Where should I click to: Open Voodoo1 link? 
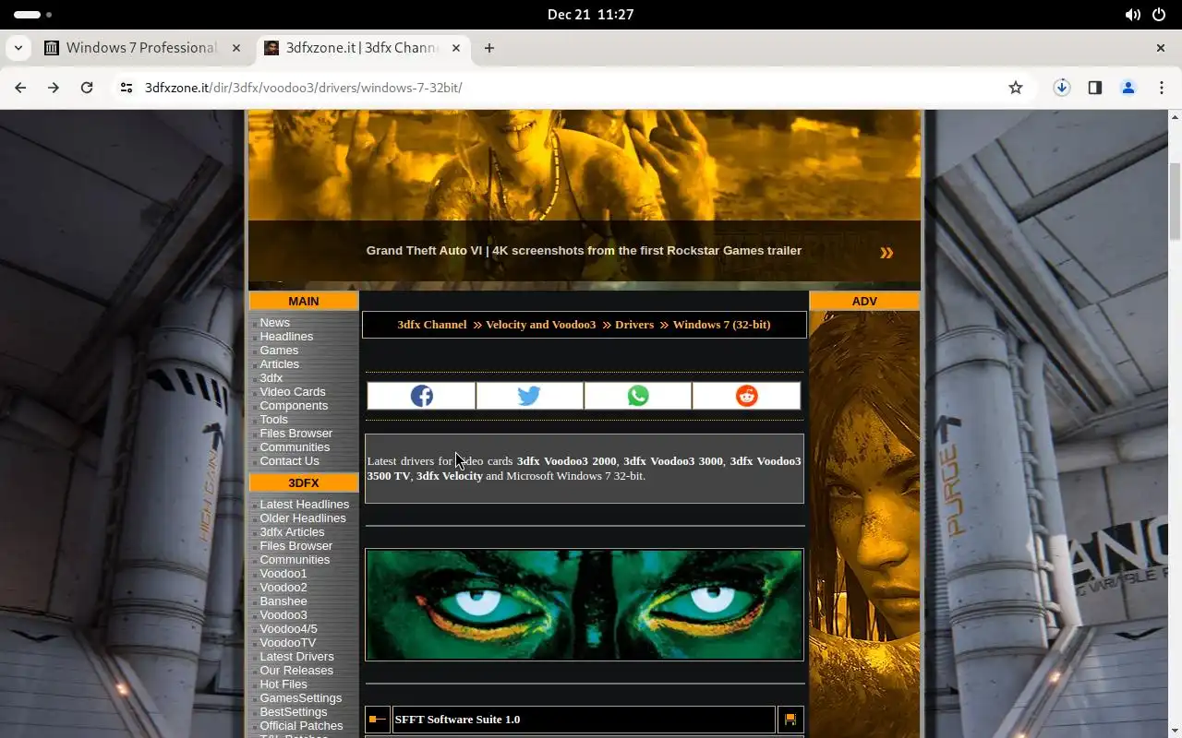283,574
